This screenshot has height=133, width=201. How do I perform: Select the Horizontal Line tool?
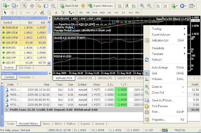pos(28,13)
